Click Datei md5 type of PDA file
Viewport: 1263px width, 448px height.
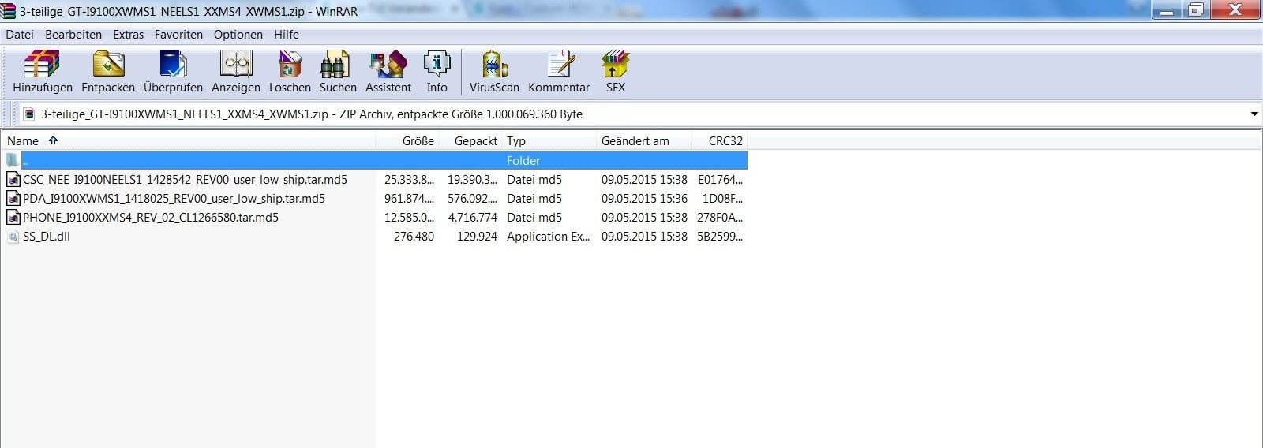tap(534, 199)
